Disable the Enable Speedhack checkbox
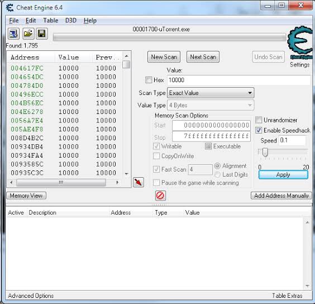Viewport: 315px width, 304px height. (x=259, y=130)
